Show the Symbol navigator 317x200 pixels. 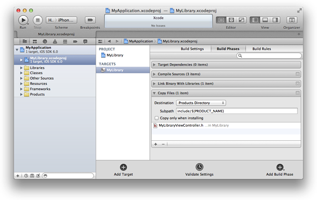[35, 41]
